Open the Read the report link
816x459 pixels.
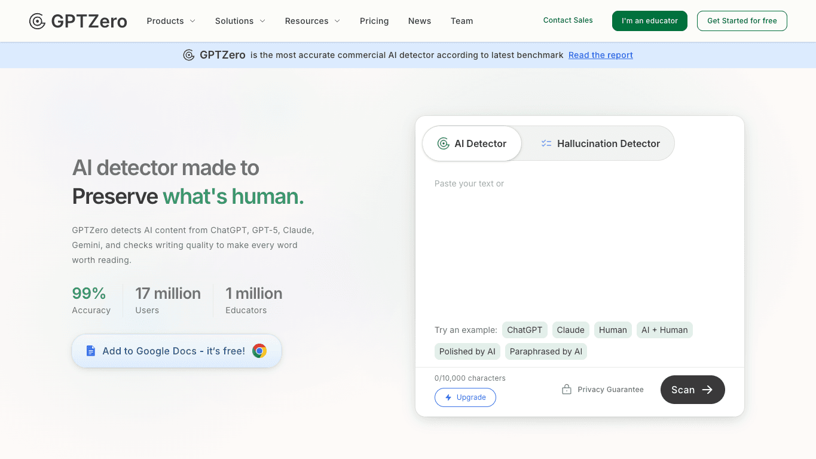(600, 55)
